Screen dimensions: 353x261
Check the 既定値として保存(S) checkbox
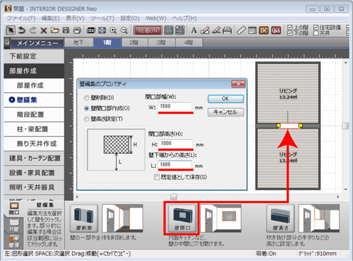point(157,177)
